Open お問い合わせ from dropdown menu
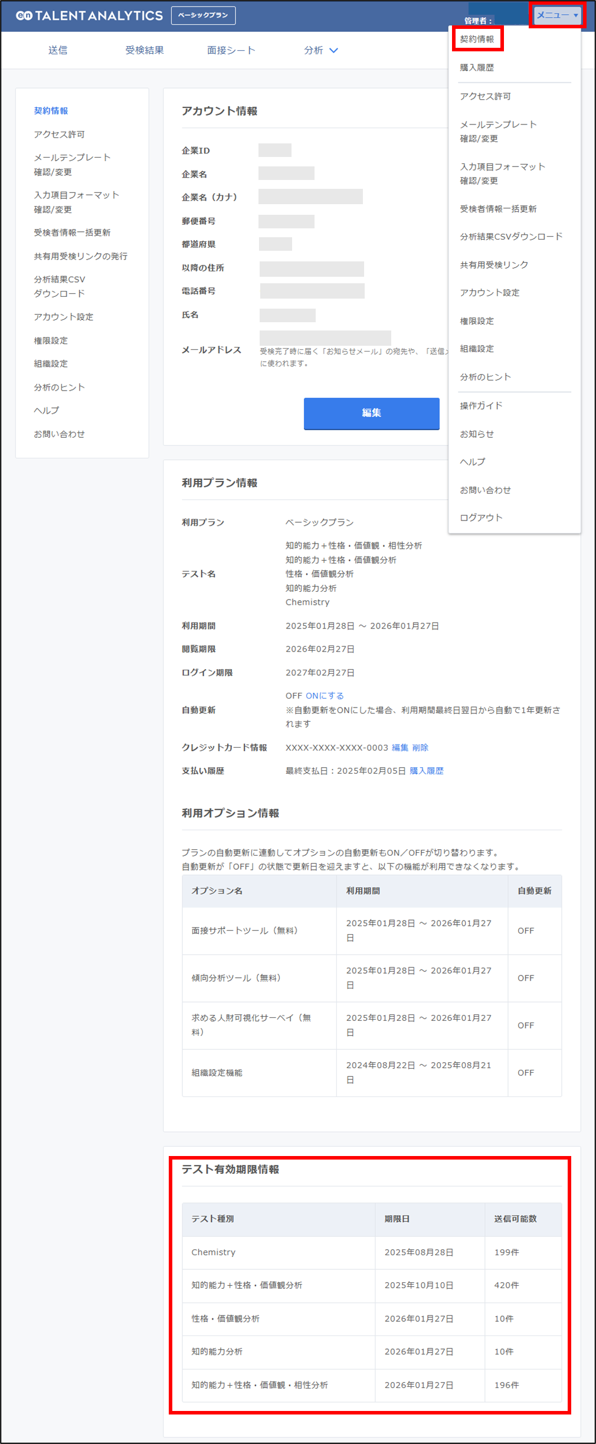The height and width of the screenshot is (1444, 596). pyautogui.click(x=485, y=490)
